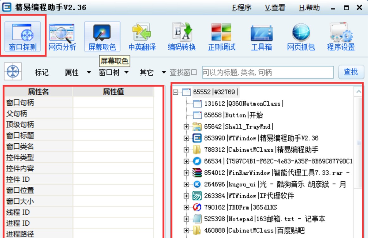368x238 pixels.
Task: Select tree row 131612 Q360NetmonClass text
Action: tap(244, 103)
